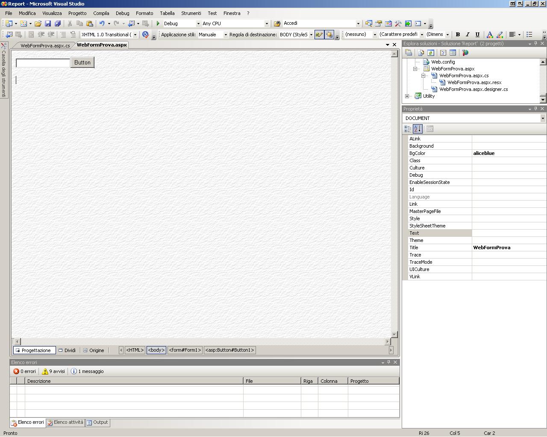Click the Property Pages icon in Proprietà panel
The height and width of the screenshot is (437, 547).
click(430, 128)
